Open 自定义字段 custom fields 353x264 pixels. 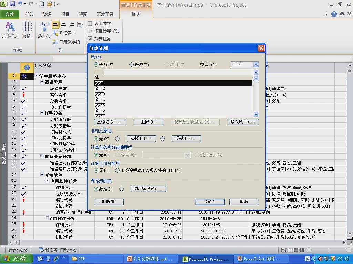click(67, 42)
